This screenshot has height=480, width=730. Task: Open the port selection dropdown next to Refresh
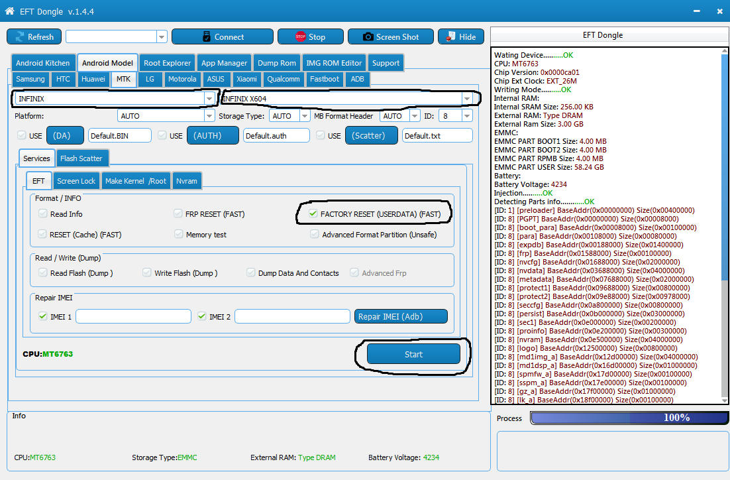coord(162,37)
